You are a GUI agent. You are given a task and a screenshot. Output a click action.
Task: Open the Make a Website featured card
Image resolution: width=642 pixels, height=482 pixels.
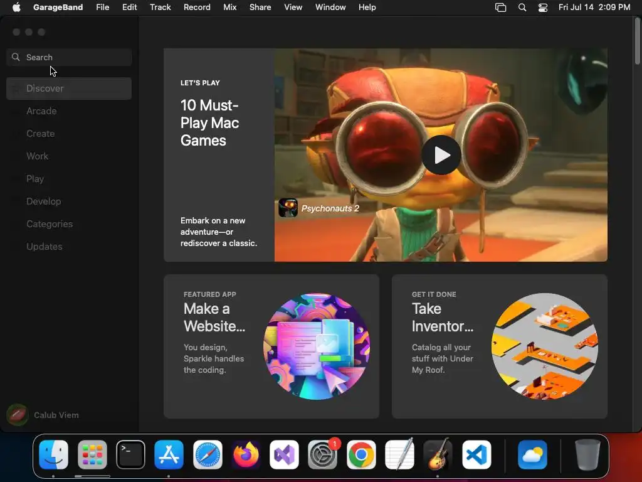271,346
